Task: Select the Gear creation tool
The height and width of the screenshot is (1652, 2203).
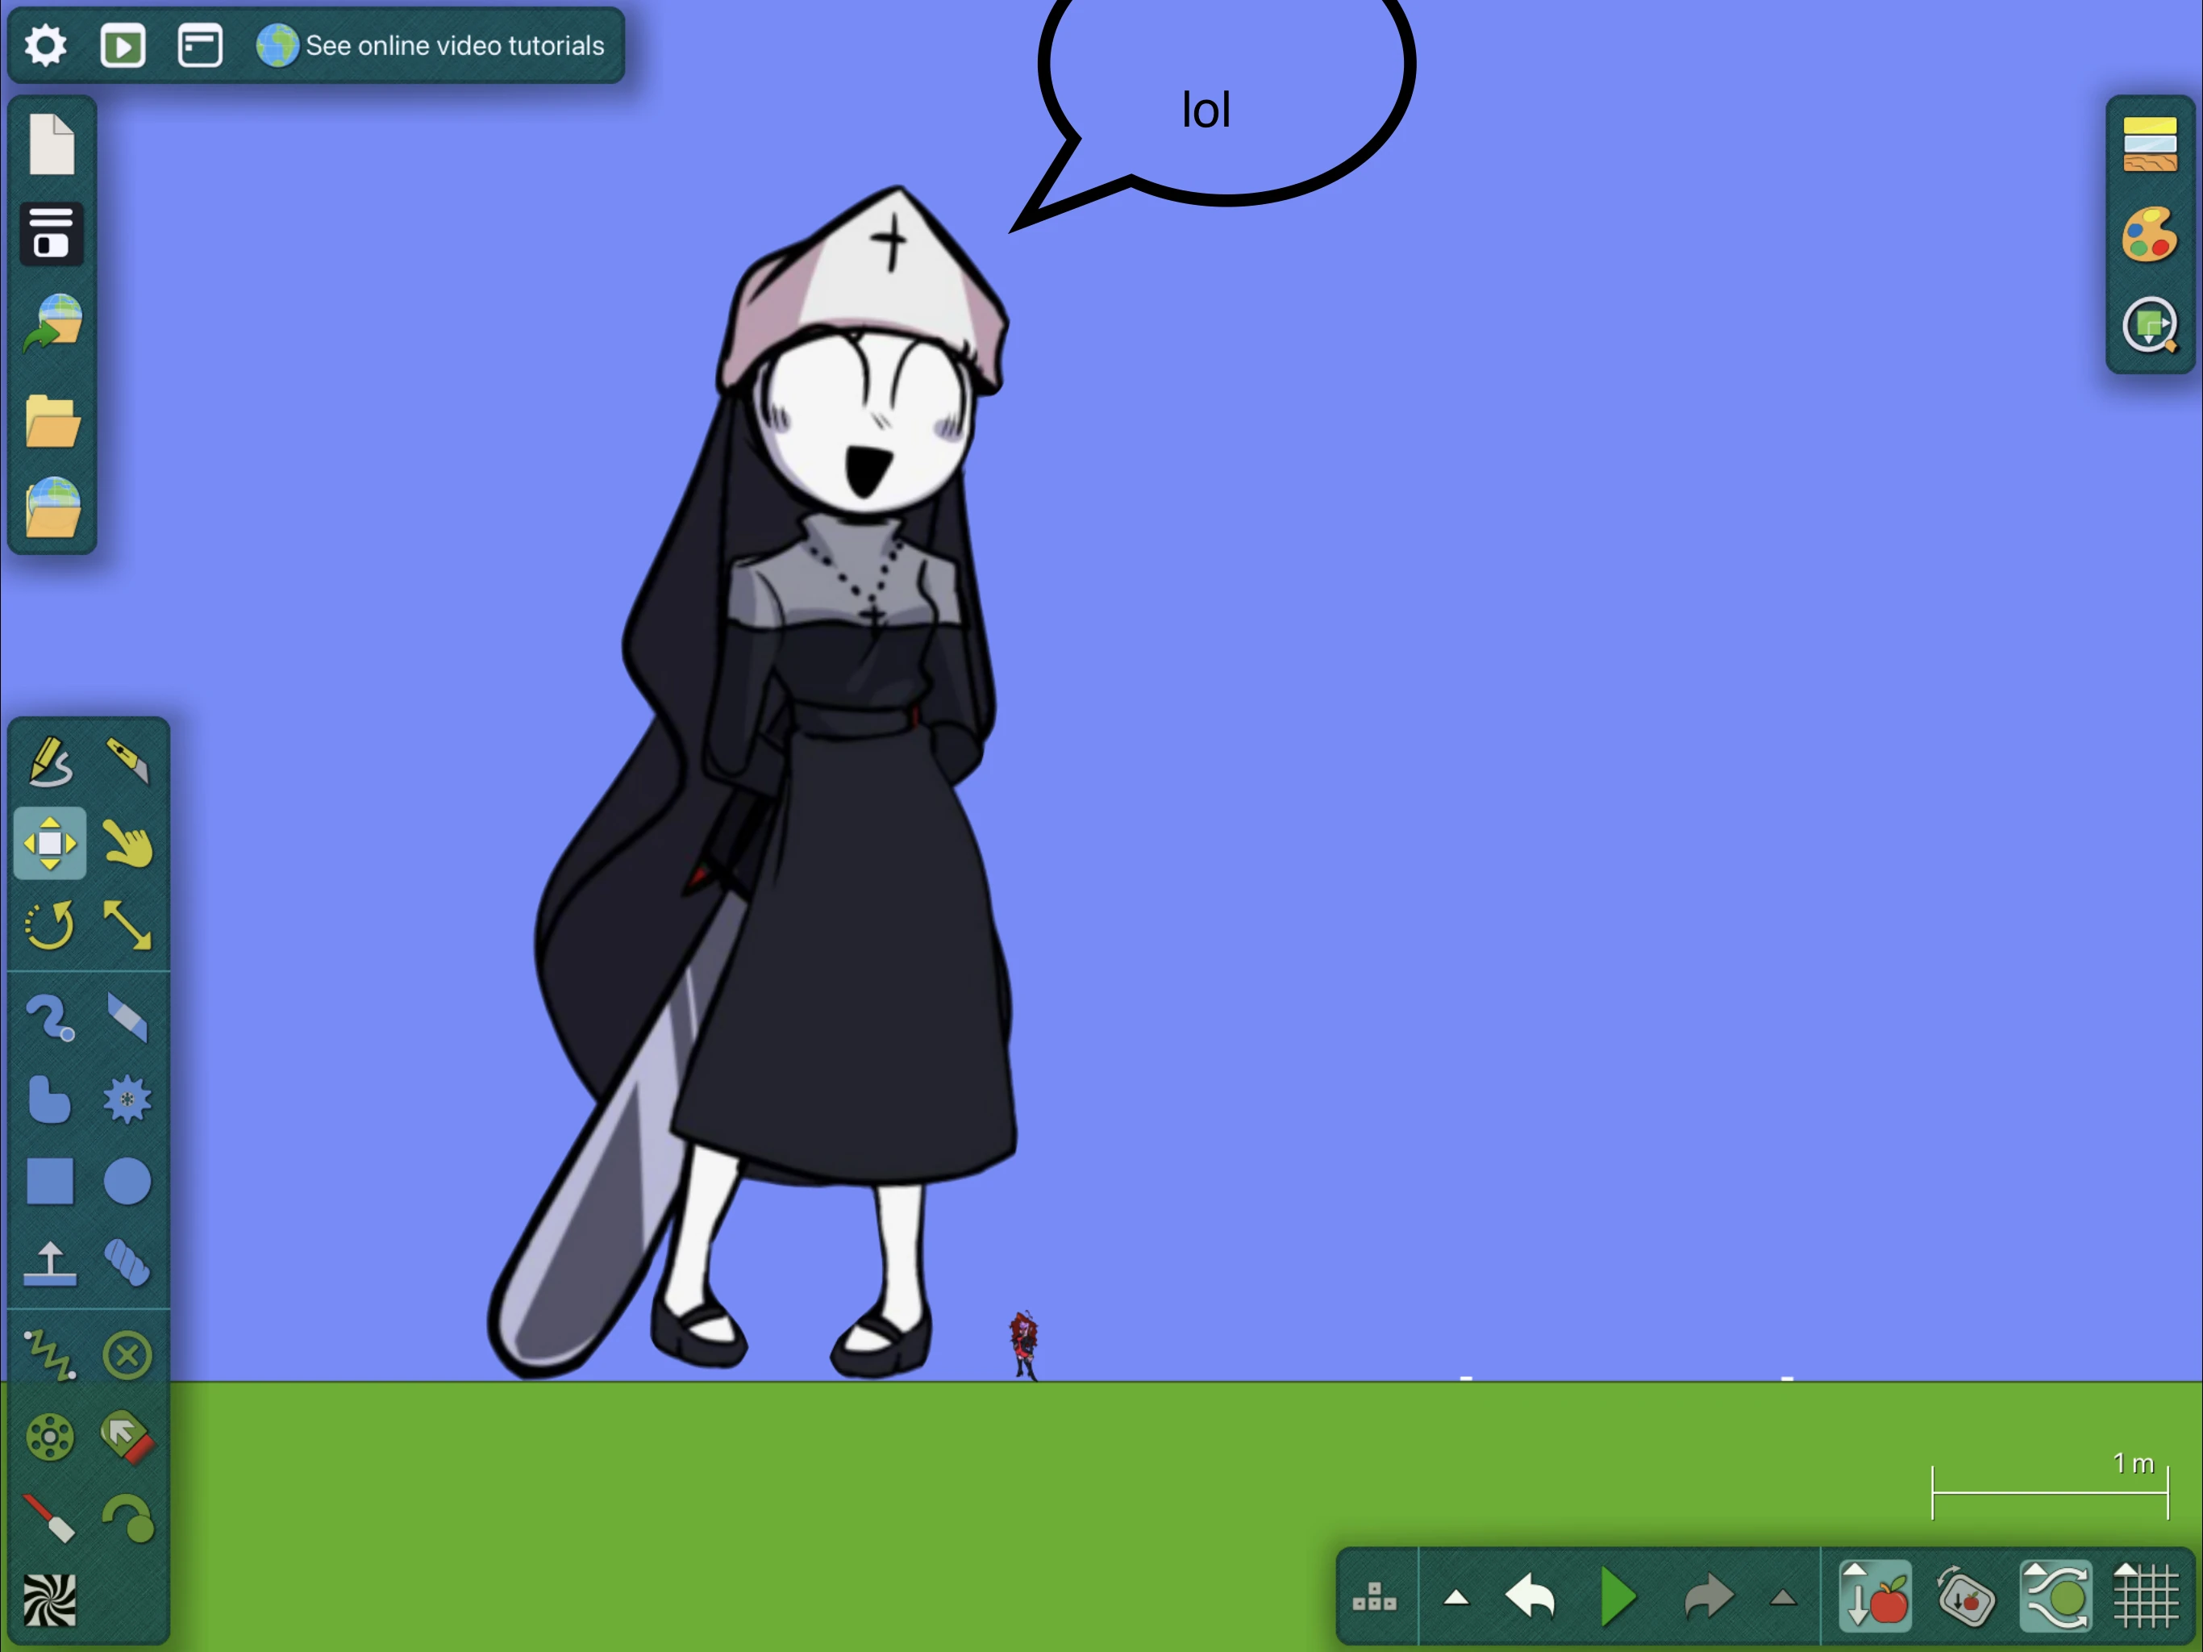Action: [127, 1100]
